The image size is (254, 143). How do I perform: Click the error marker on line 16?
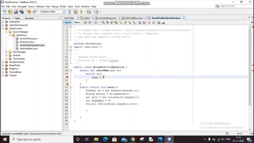(67, 77)
